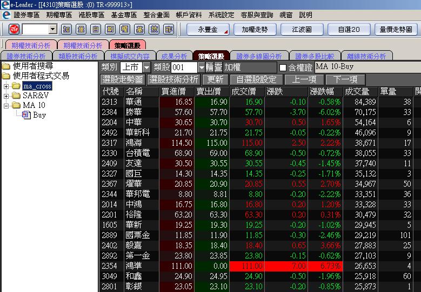Switch to 證券多股比較 tab
This screenshot has width=421, height=292.
tap(315, 56)
